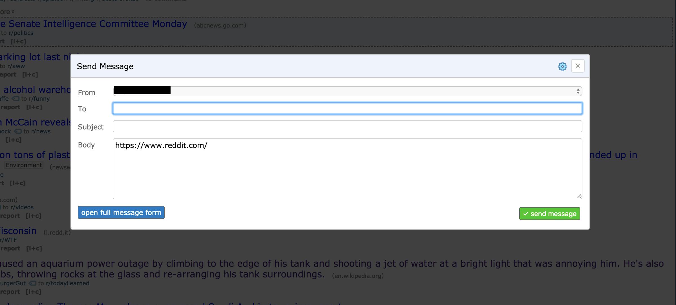Click report under r/WTF post
676x305 pixels.
(10, 248)
